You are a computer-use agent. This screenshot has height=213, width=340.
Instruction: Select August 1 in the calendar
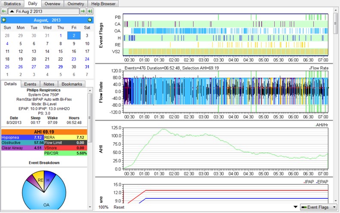[61, 36]
